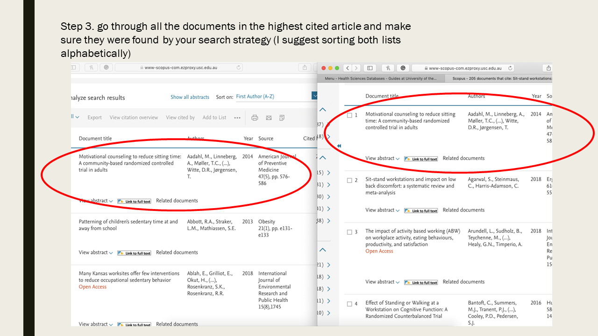Screen dimensions: 598x336
Task: Click share icon in right Safari window
Action: [548, 68]
